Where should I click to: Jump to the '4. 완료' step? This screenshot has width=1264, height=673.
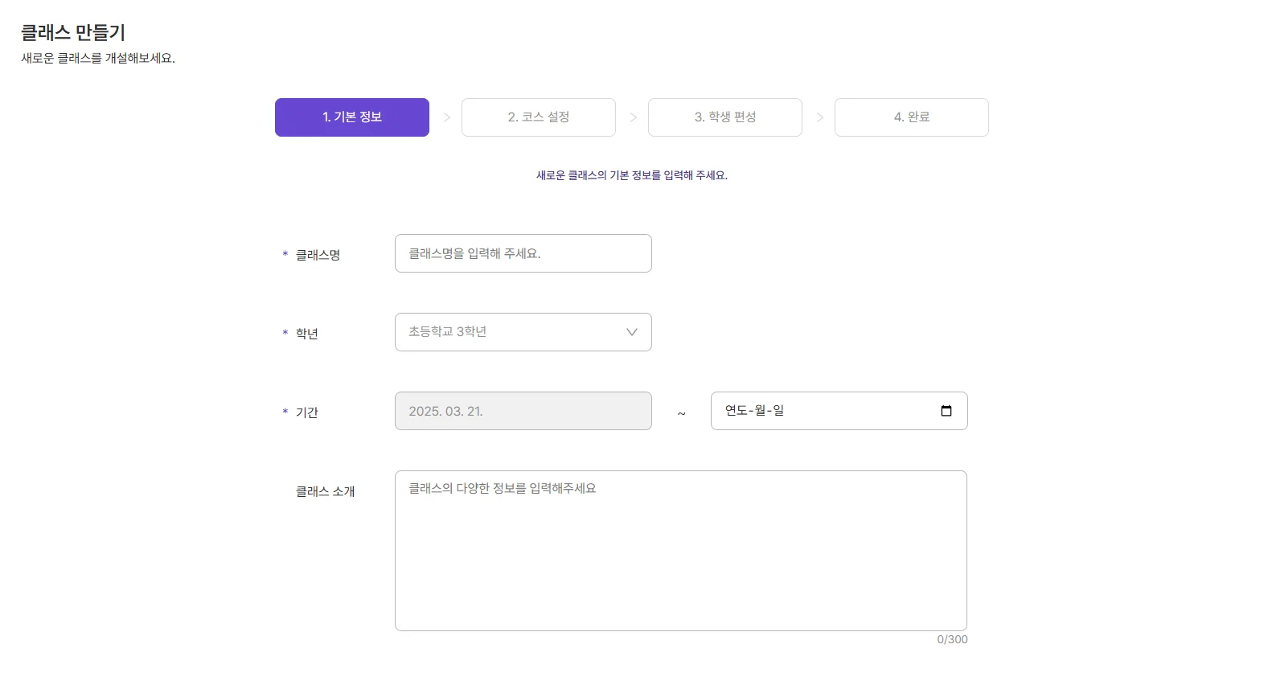tap(911, 117)
